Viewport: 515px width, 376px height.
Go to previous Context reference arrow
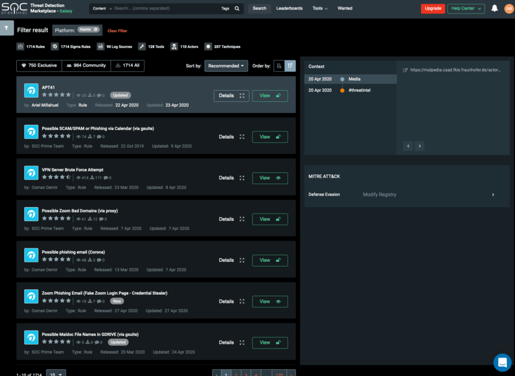click(408, 146)
